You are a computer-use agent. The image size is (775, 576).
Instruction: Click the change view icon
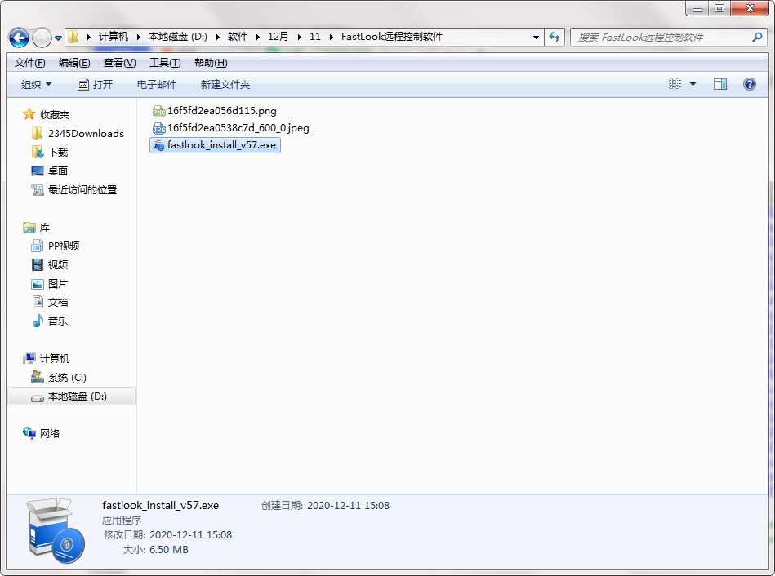(675, 84)
